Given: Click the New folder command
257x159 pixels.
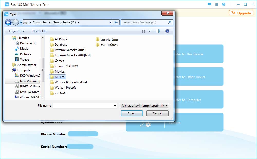Looking at the screenshot, I should click(x=40, y=31).
